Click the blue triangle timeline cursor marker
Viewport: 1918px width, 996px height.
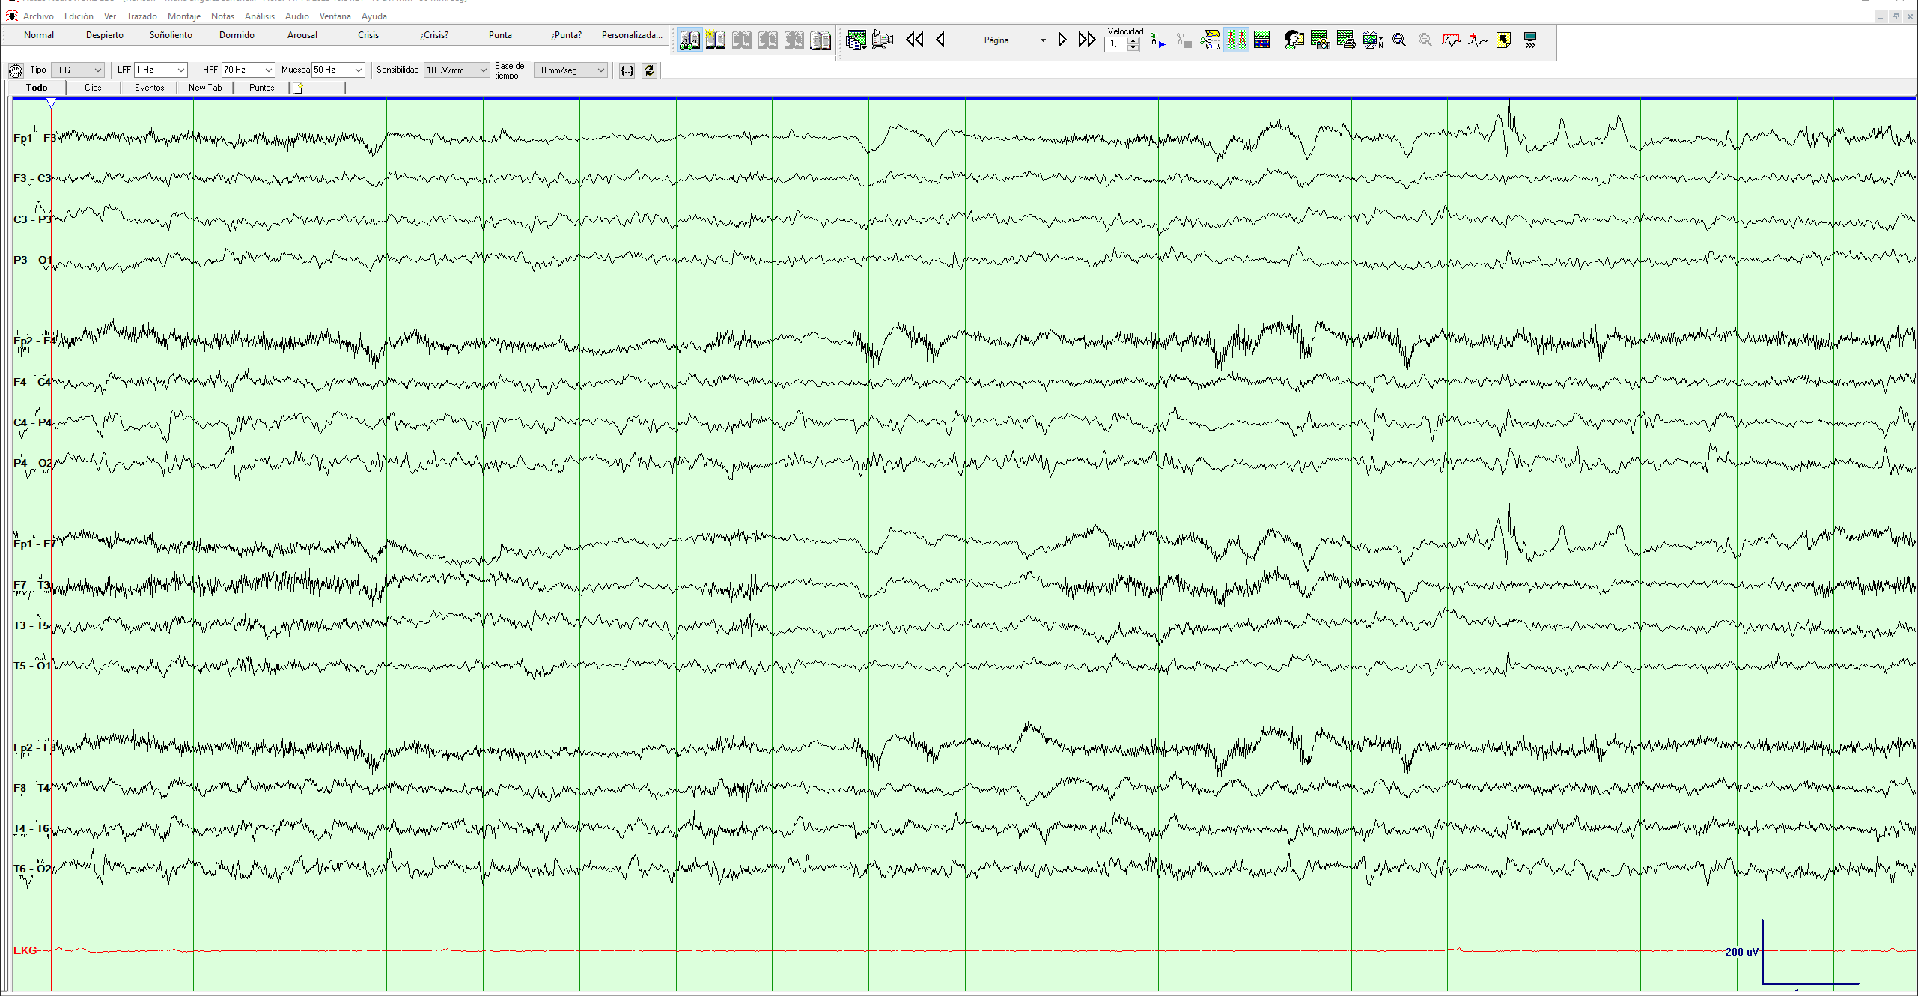pyautogui.click(x=51, y=104)
